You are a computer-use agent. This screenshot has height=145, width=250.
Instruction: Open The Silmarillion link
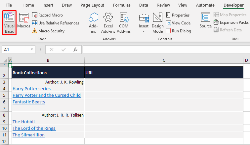(x=28, y=135)
